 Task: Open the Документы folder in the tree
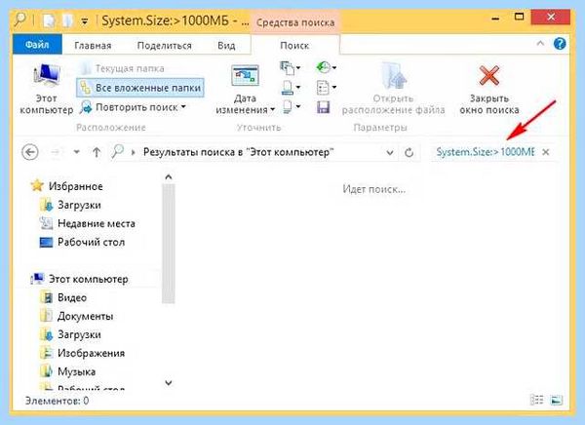tap(86, 316)
